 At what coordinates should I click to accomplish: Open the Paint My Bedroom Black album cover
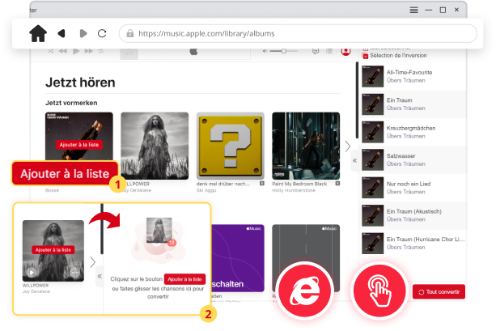(306, 146)
